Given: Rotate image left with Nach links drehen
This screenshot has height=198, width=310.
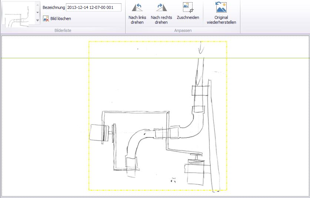Looking at the screenshot, I should (137, 13).
